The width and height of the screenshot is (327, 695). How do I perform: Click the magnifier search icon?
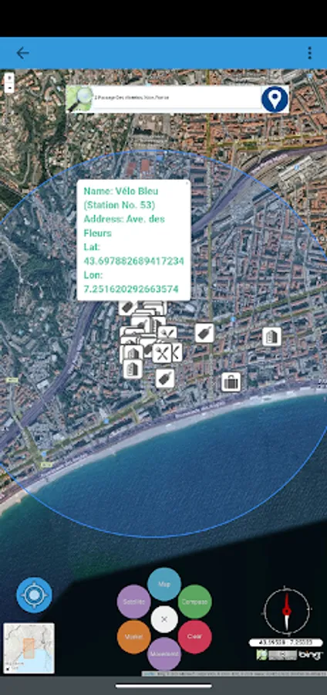(x=79, y=100)
